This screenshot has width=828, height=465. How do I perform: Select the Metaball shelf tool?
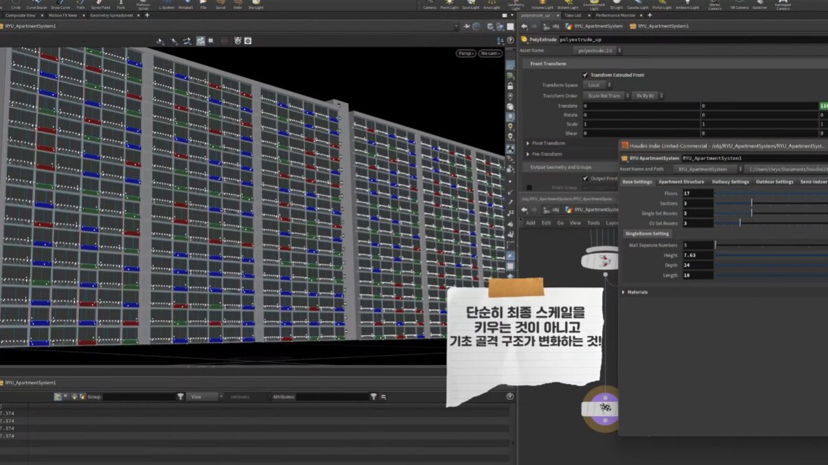point(185,5)
